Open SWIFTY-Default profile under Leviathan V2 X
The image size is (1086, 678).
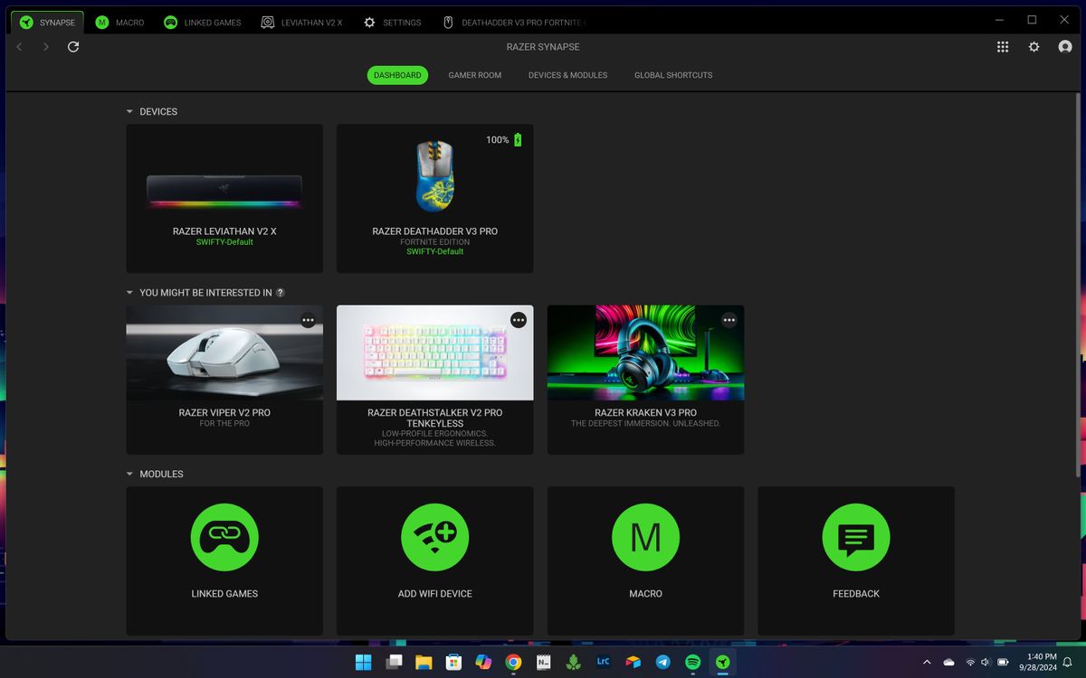tap(224, 241)
